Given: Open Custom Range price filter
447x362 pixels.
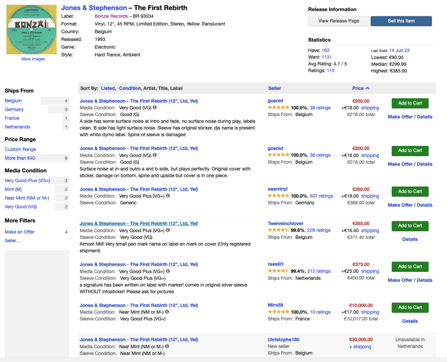Looking at the screenshot, I should [x=20, y=149].
